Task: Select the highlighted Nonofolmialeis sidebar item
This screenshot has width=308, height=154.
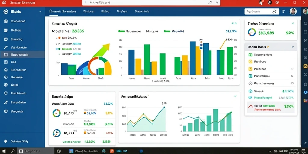Action: pos(22,55)
